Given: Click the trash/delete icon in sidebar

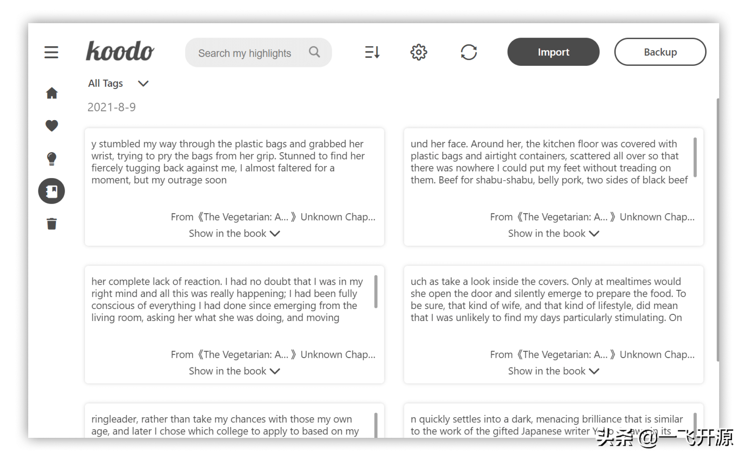Looking at the screenshot, I should click(52, 224).
